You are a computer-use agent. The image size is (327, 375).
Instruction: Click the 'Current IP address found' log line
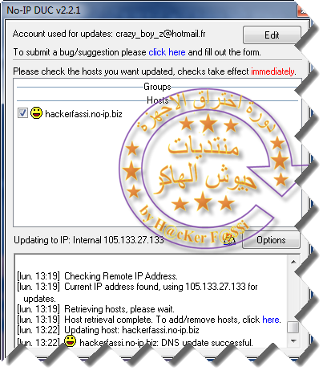[137, 291]
